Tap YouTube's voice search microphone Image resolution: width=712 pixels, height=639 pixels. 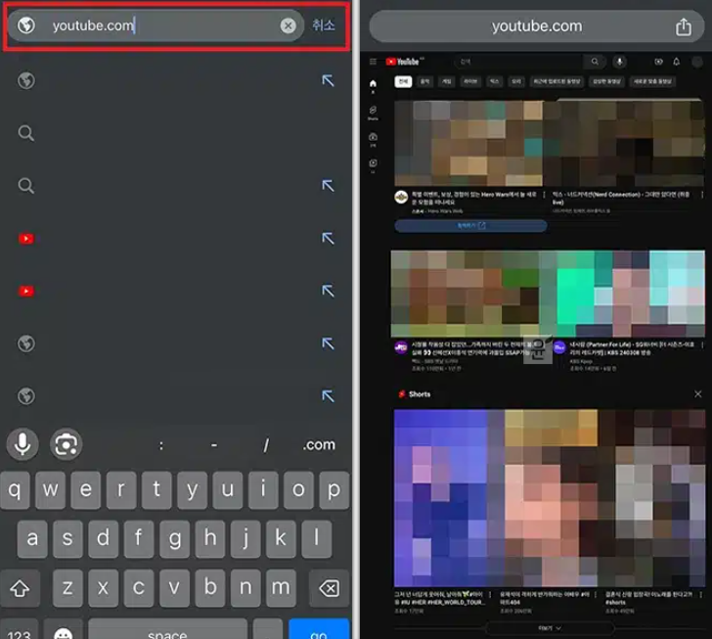pos(619,62)
